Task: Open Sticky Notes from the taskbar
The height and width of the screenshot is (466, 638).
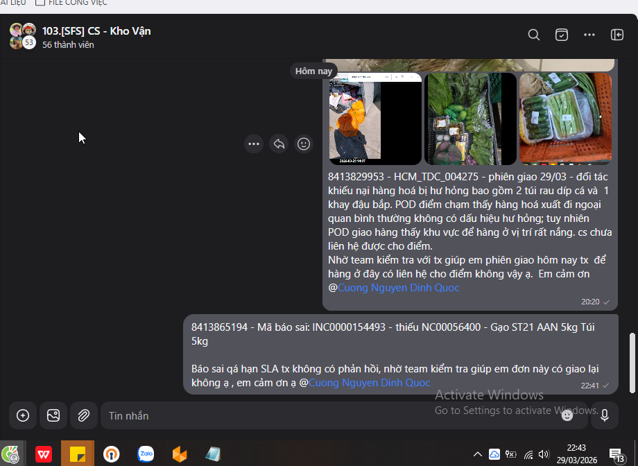Action: tap(77, 454)
